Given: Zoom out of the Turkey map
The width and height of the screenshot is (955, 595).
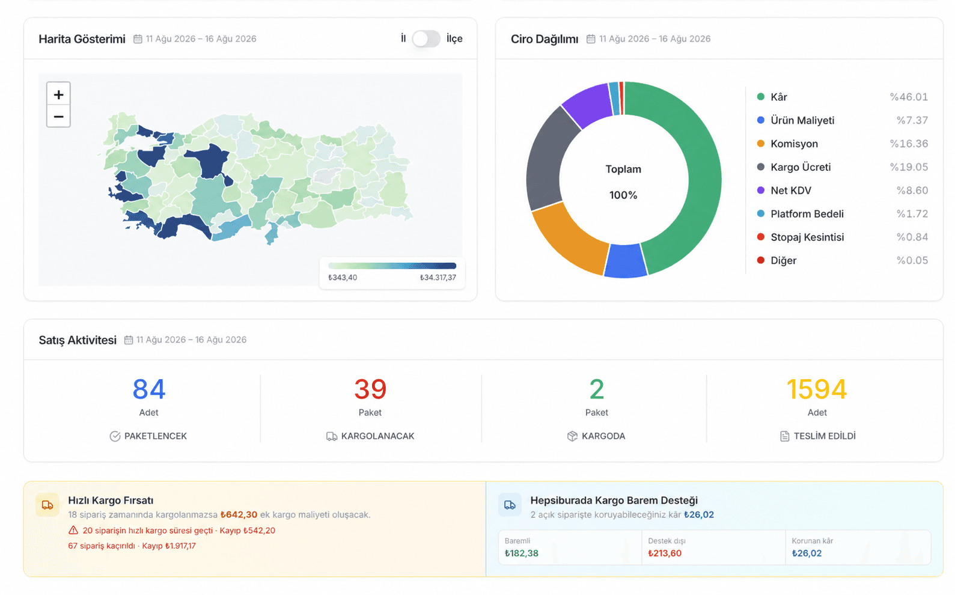Looking at the screenshot, I should pos(58,116).
